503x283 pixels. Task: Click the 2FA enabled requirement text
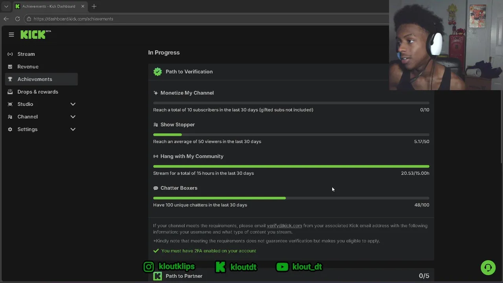point(209,251)
